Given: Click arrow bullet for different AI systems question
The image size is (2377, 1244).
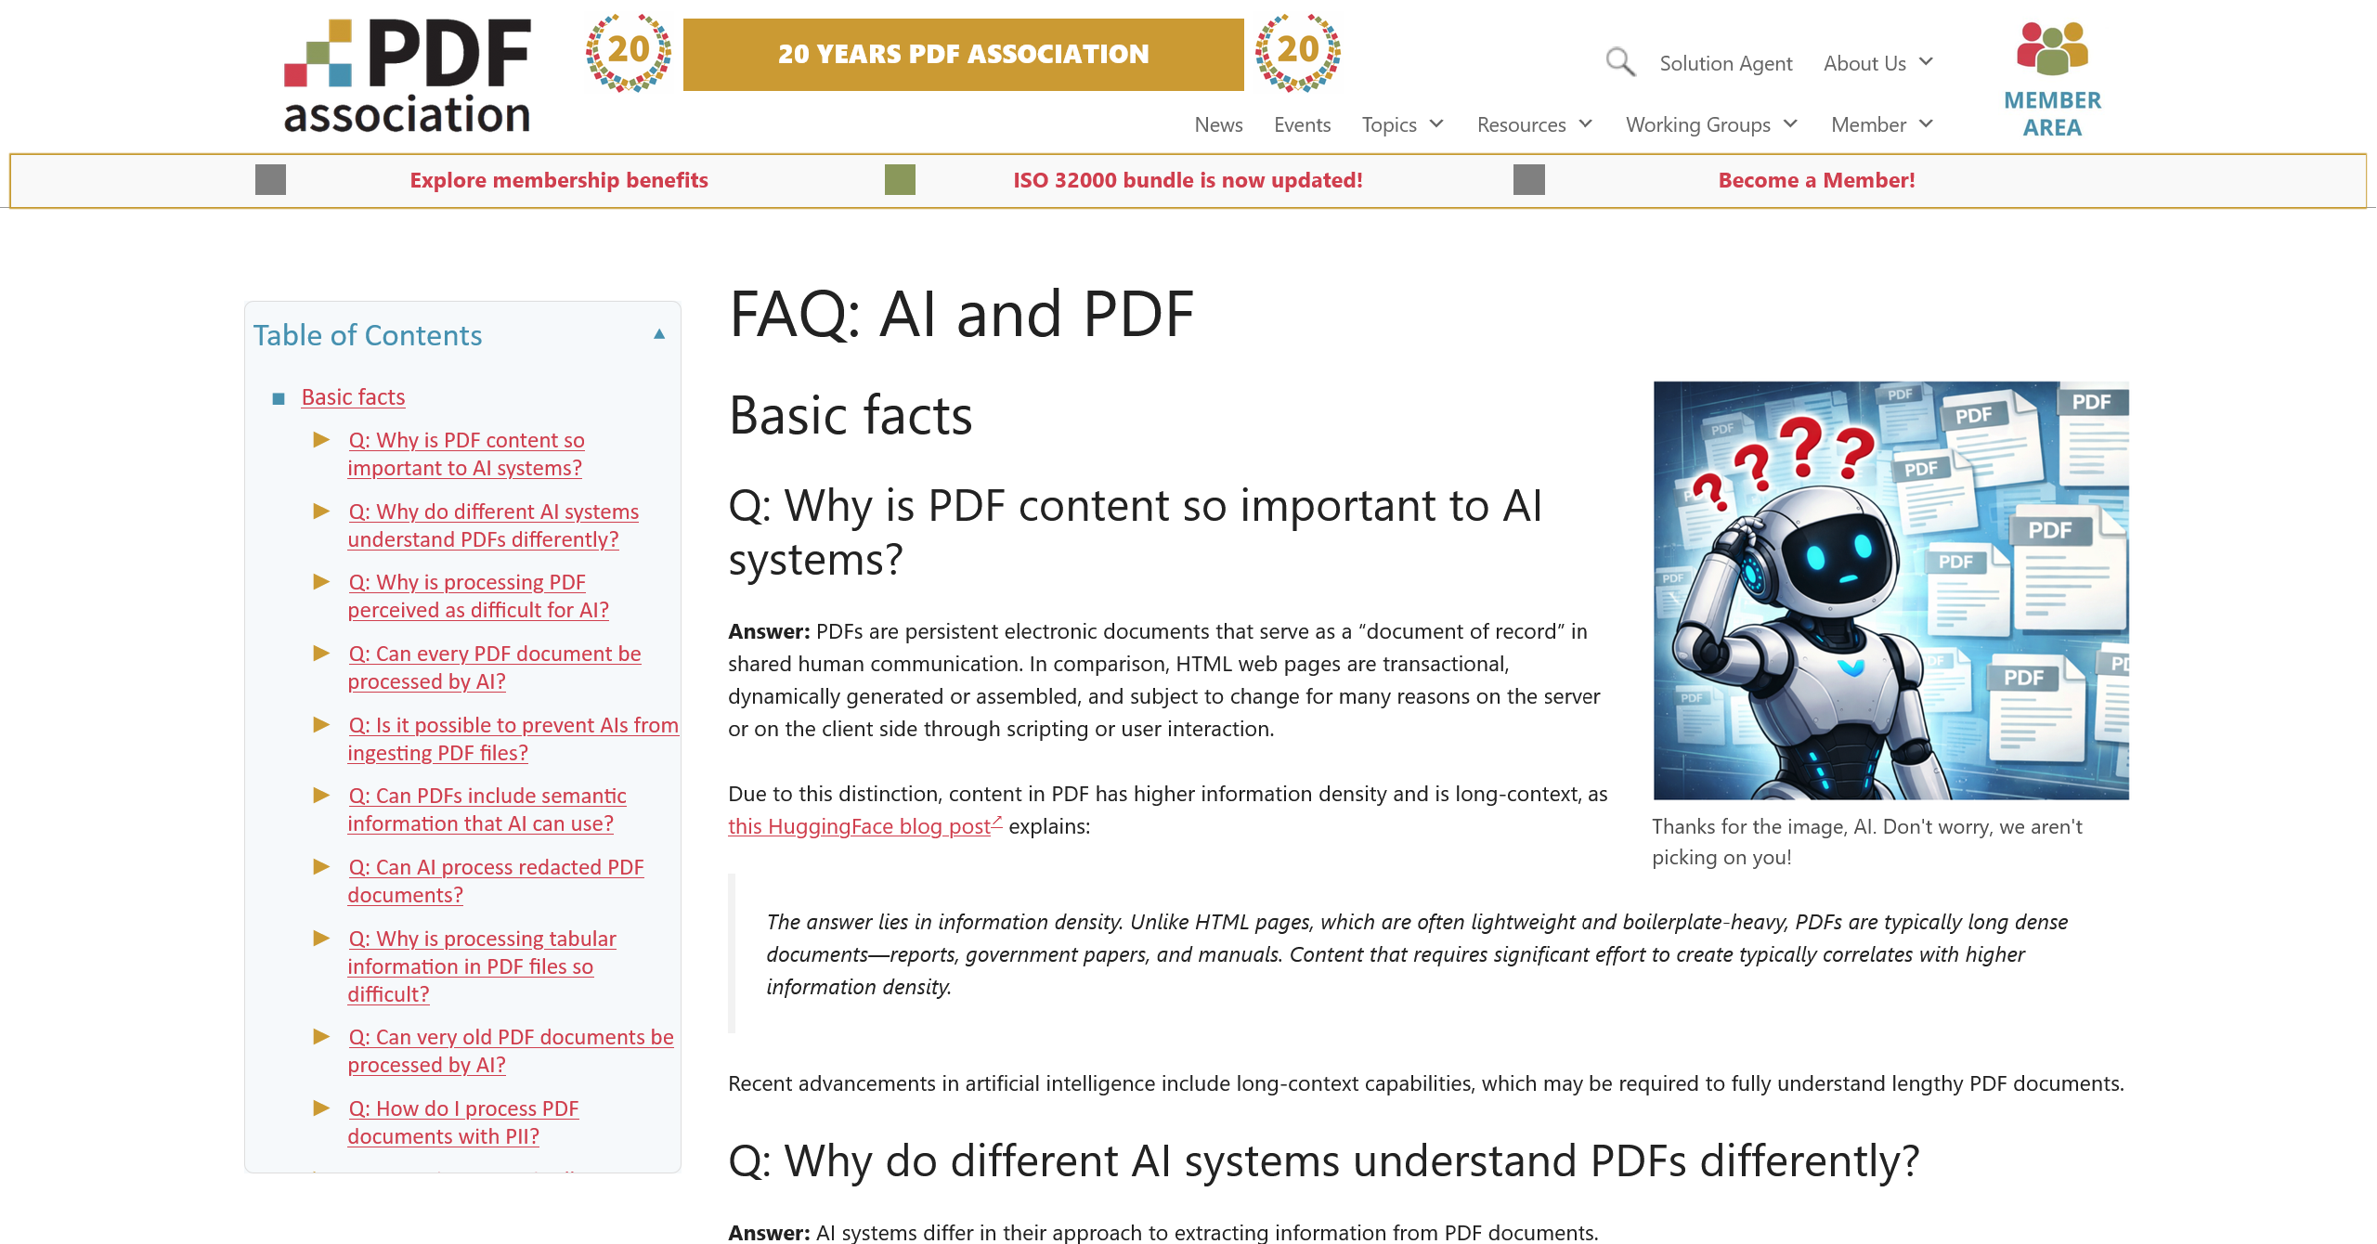Looking at the screenshot, I should (321, 511).
